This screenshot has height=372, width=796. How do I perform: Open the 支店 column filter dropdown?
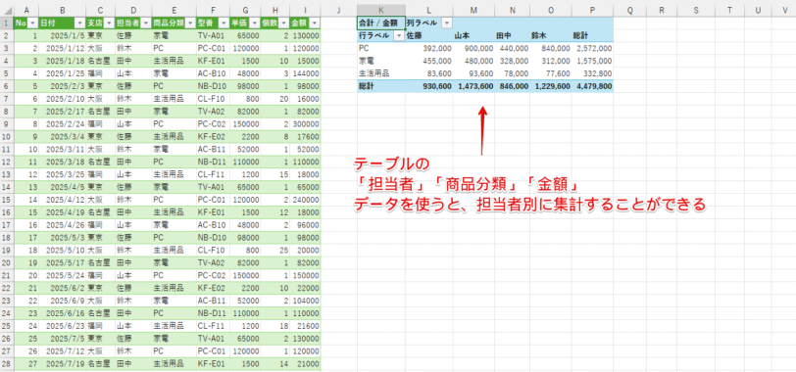(110, 23)
